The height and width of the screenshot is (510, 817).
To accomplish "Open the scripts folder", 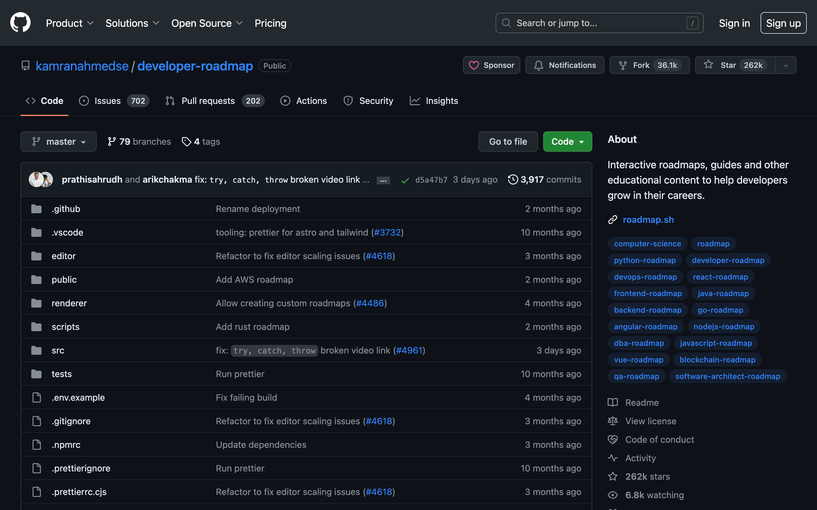I will 65,327.
